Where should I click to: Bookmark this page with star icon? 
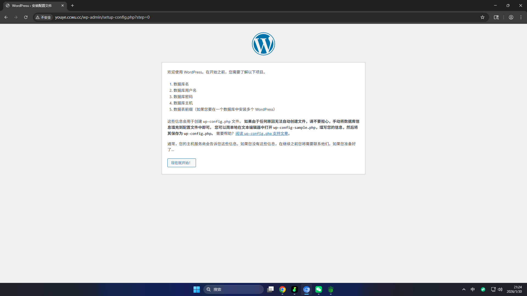(x=483, y=17)
